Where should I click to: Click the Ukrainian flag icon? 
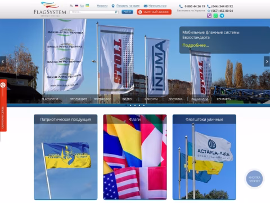87,6
